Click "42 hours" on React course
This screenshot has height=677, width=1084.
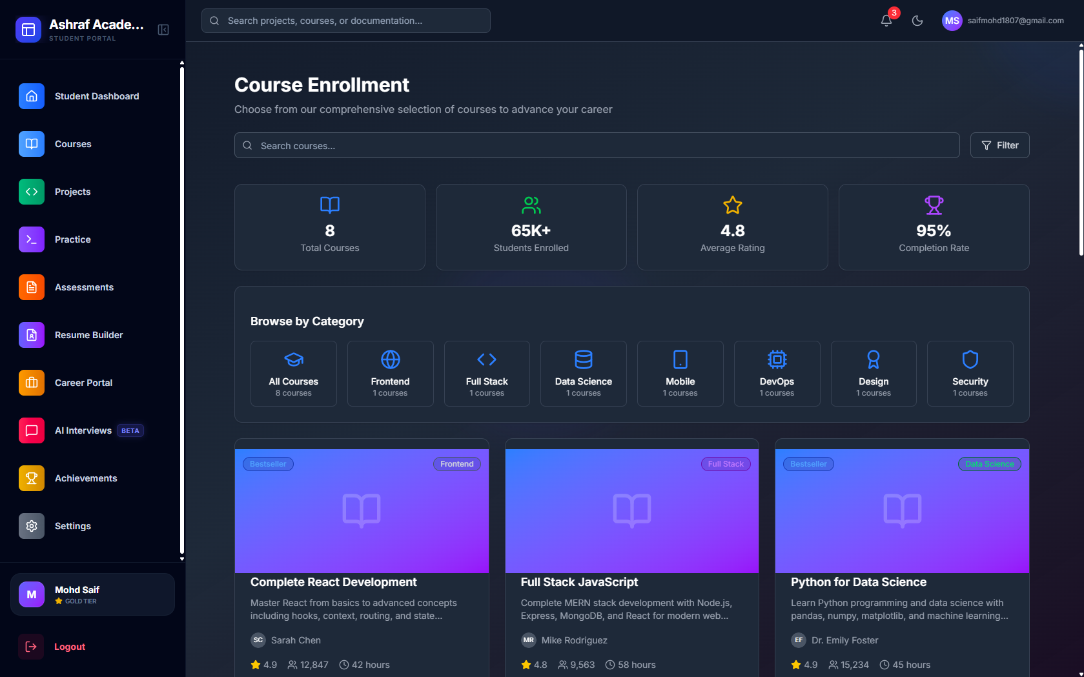tap(371, 665)
